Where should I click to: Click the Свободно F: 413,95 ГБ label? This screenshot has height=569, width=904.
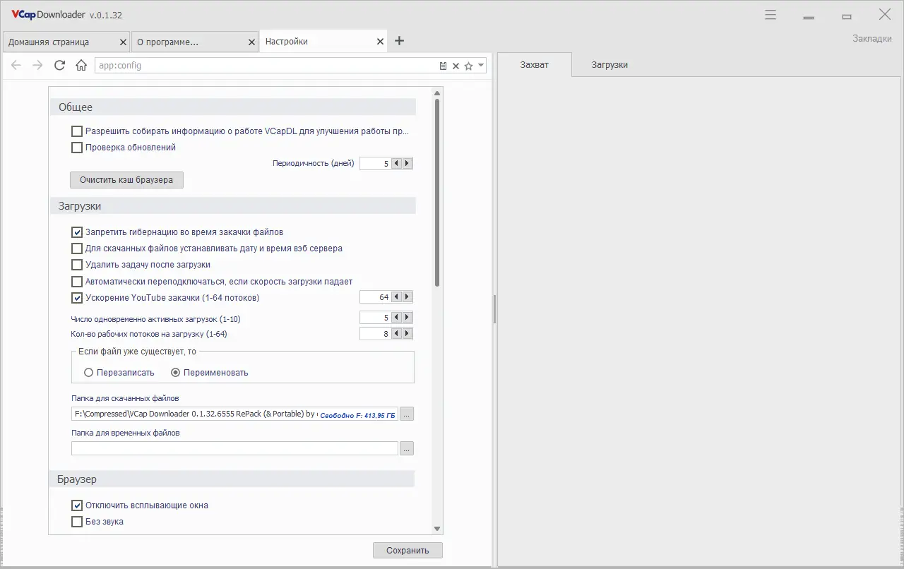357,416
